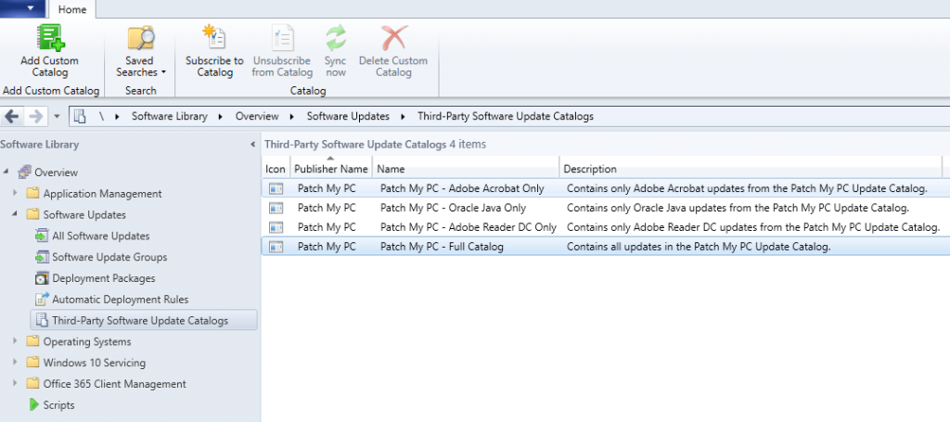This screenshot has width=950, height=422.
Task: Click the Sync now ribbon icon
Action: tap(335, 38)
